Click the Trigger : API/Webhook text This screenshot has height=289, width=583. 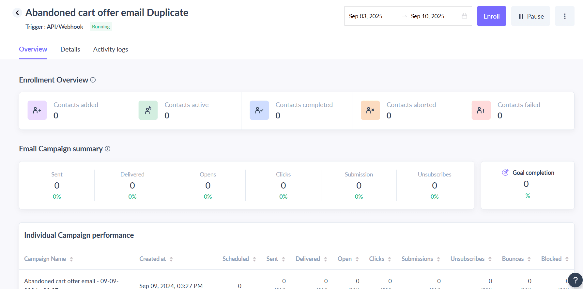54,27
